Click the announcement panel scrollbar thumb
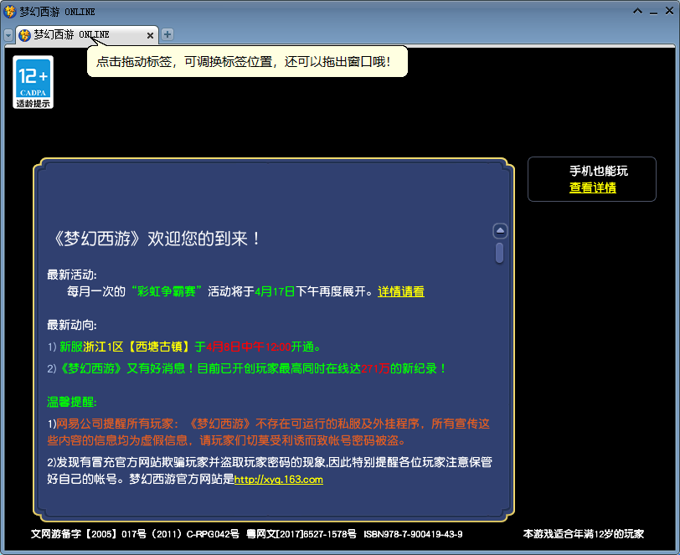Image resolution: width=680 pixels, height=555 pixels. pos(500,253)
